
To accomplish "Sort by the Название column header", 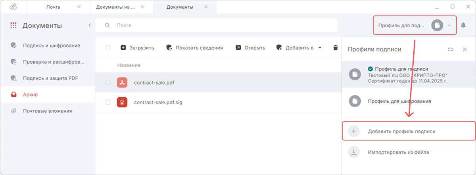I will [129, 65].
